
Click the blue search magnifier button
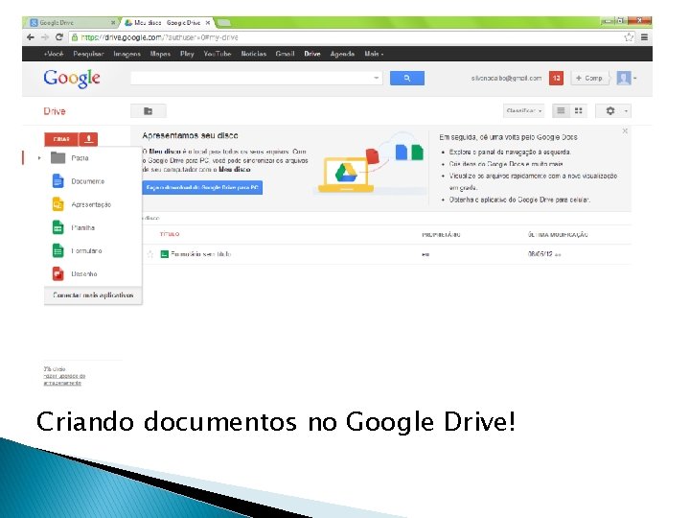click(407, 78)
